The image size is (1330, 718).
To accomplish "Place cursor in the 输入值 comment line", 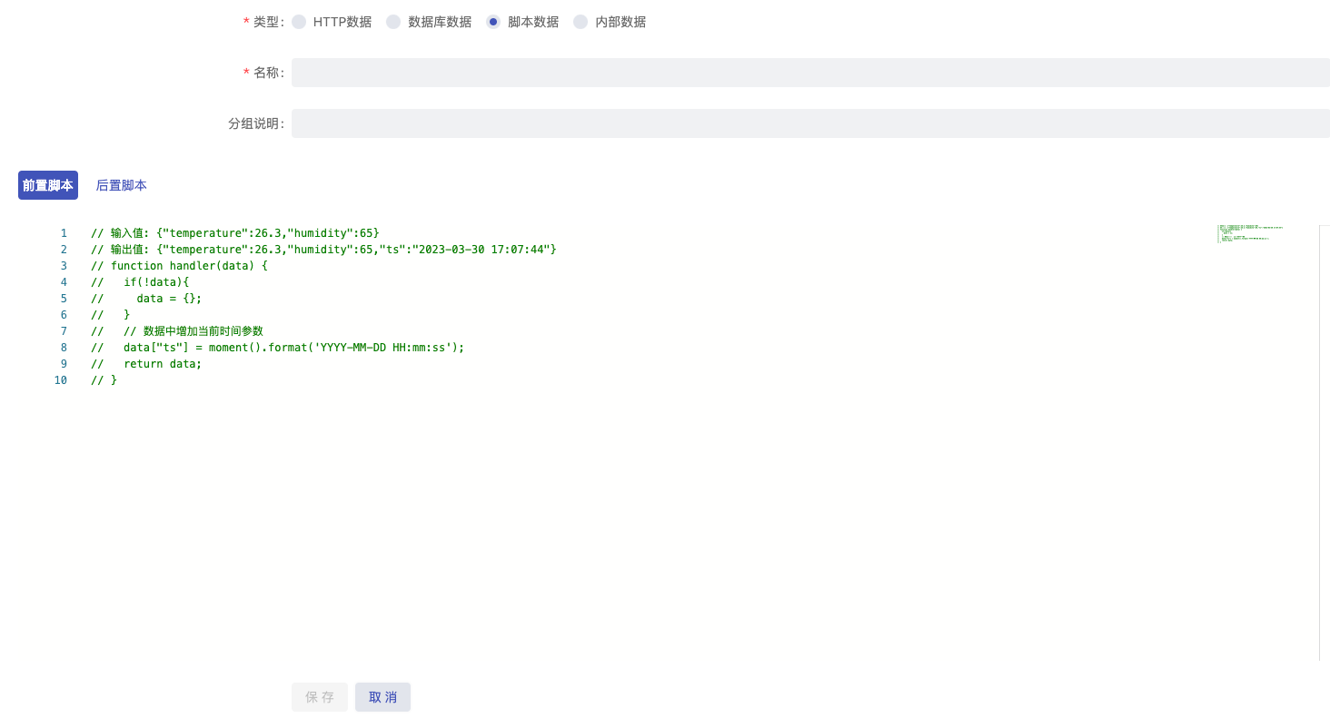I will pyautogui.click(x=235, y=233).
